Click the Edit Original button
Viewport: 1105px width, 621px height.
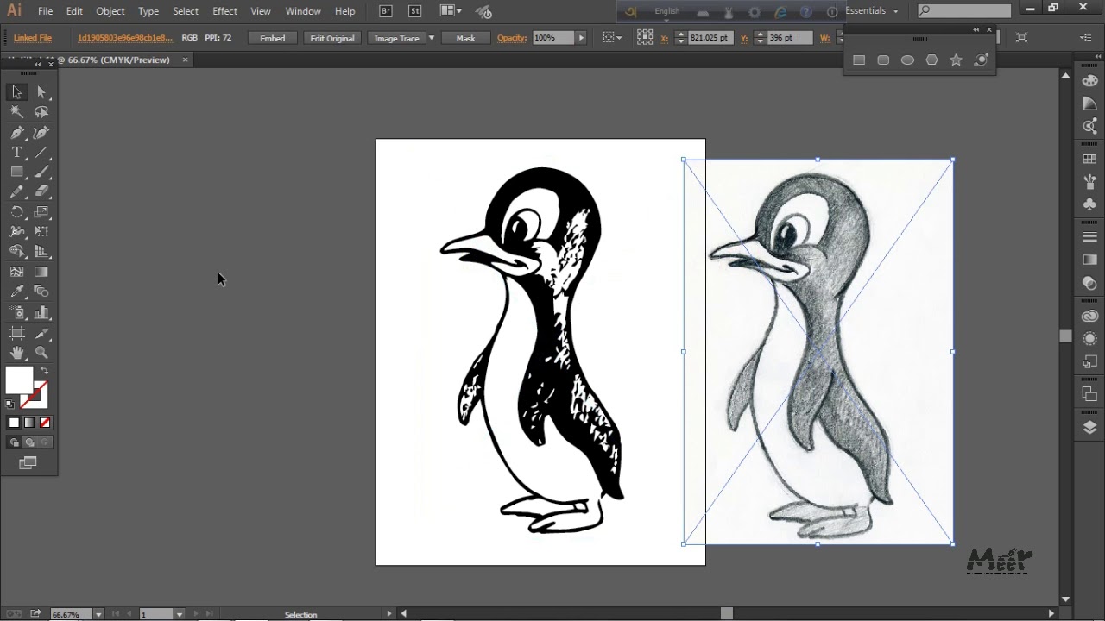332,38
